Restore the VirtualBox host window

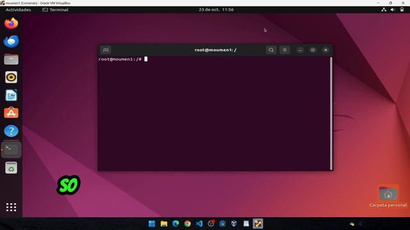pyautogui.click(x=390, y=3)
